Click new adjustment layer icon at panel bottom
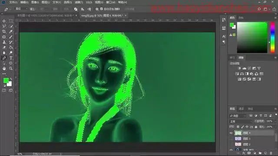The image size is (278, 156). click(255, 153)
